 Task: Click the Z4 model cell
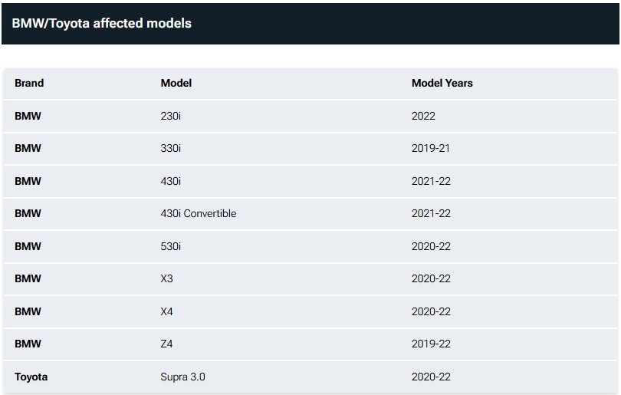[x=166, y=344]
